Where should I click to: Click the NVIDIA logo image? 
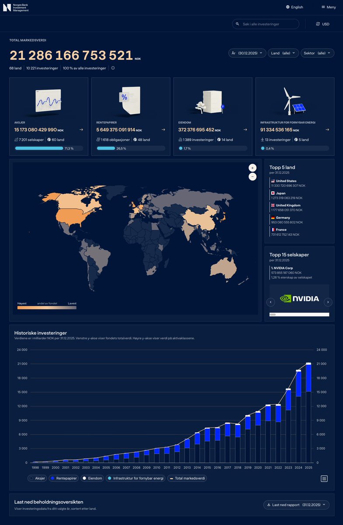click(299, 299)
